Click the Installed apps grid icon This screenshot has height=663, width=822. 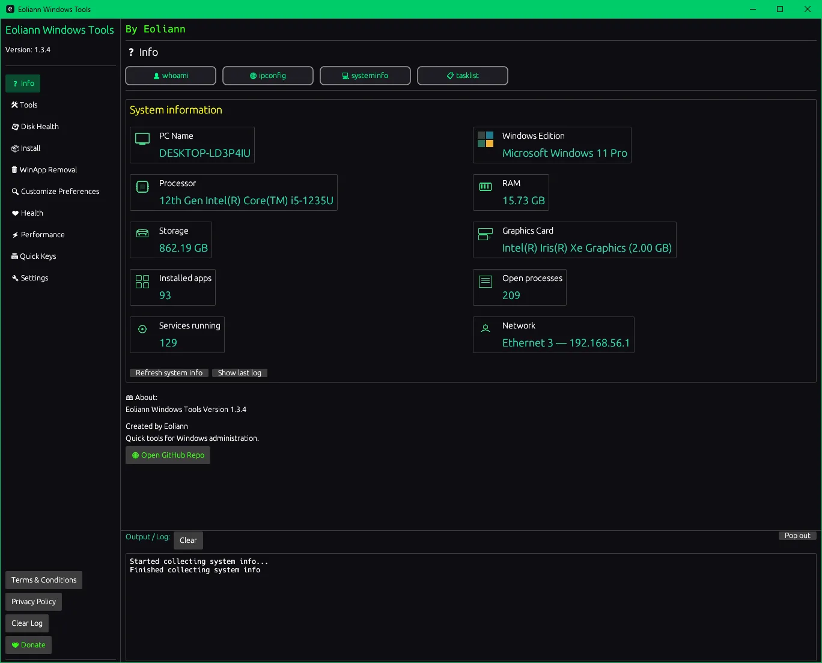coord(142,282)
